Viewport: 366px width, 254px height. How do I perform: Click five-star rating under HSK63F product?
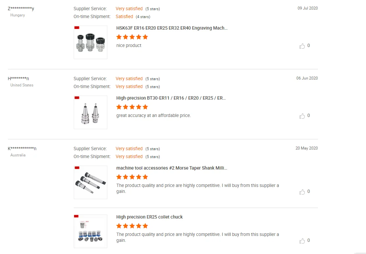pyautogui.click(x=132, y=37)
